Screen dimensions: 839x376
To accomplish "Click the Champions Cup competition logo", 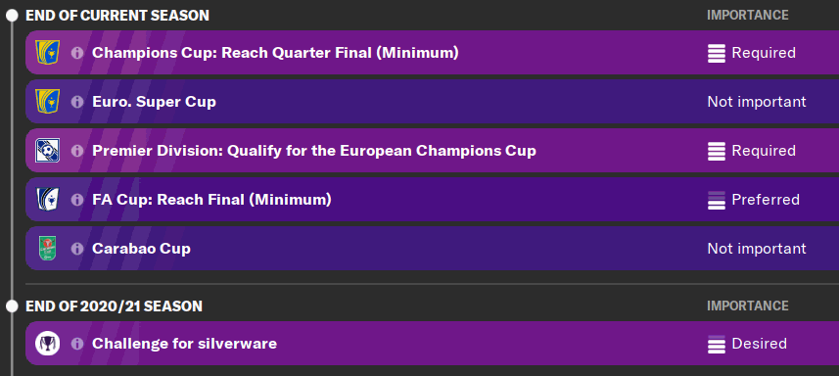I will (47, 53).
